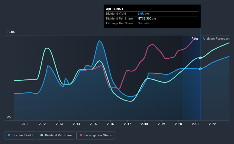Select the blue data point marker at Apr 2021
Viewport: 234px width, 144px height.
pyautogui.click(x=200, y=69)
